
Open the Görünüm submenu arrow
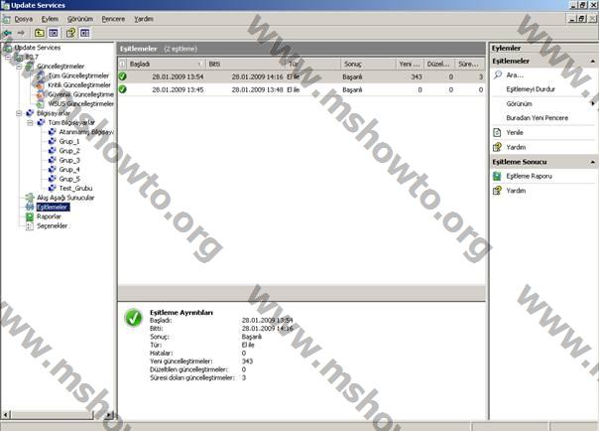click(x=592, y=103)
